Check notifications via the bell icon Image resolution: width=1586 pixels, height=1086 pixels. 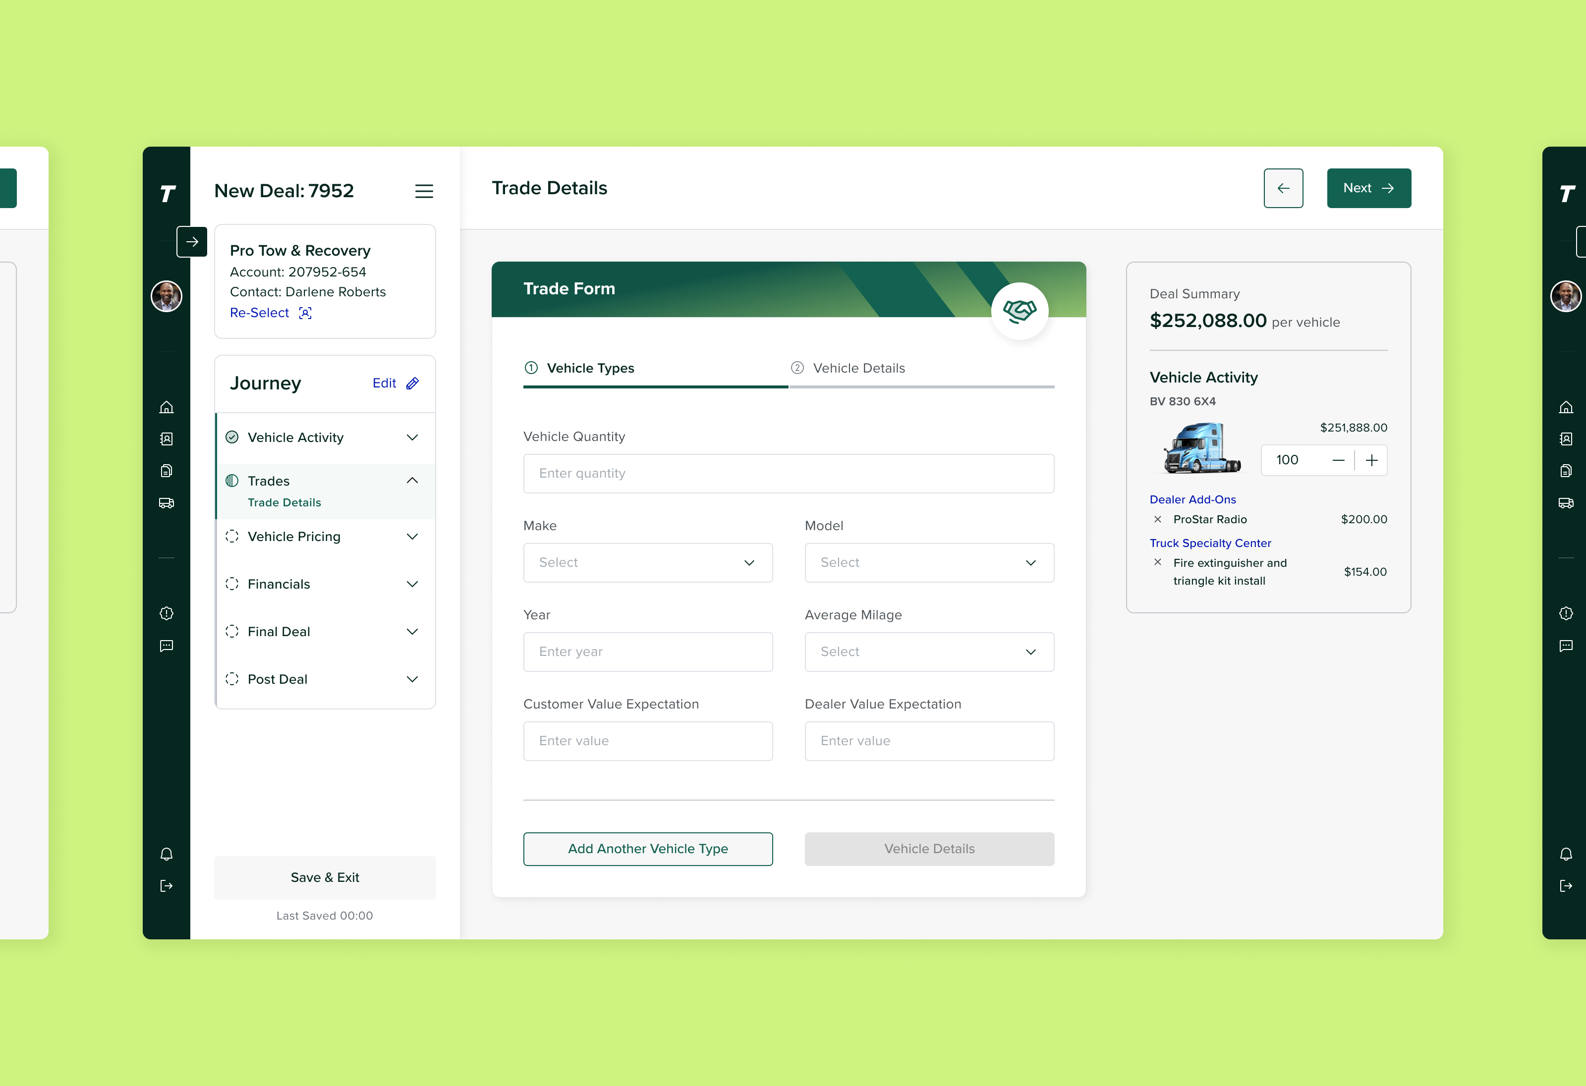[166, 854]
